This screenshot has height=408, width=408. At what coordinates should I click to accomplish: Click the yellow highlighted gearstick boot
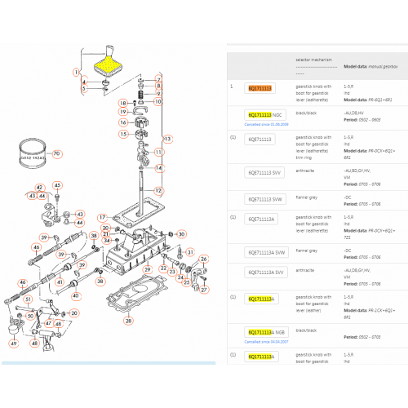coord(108,65)
